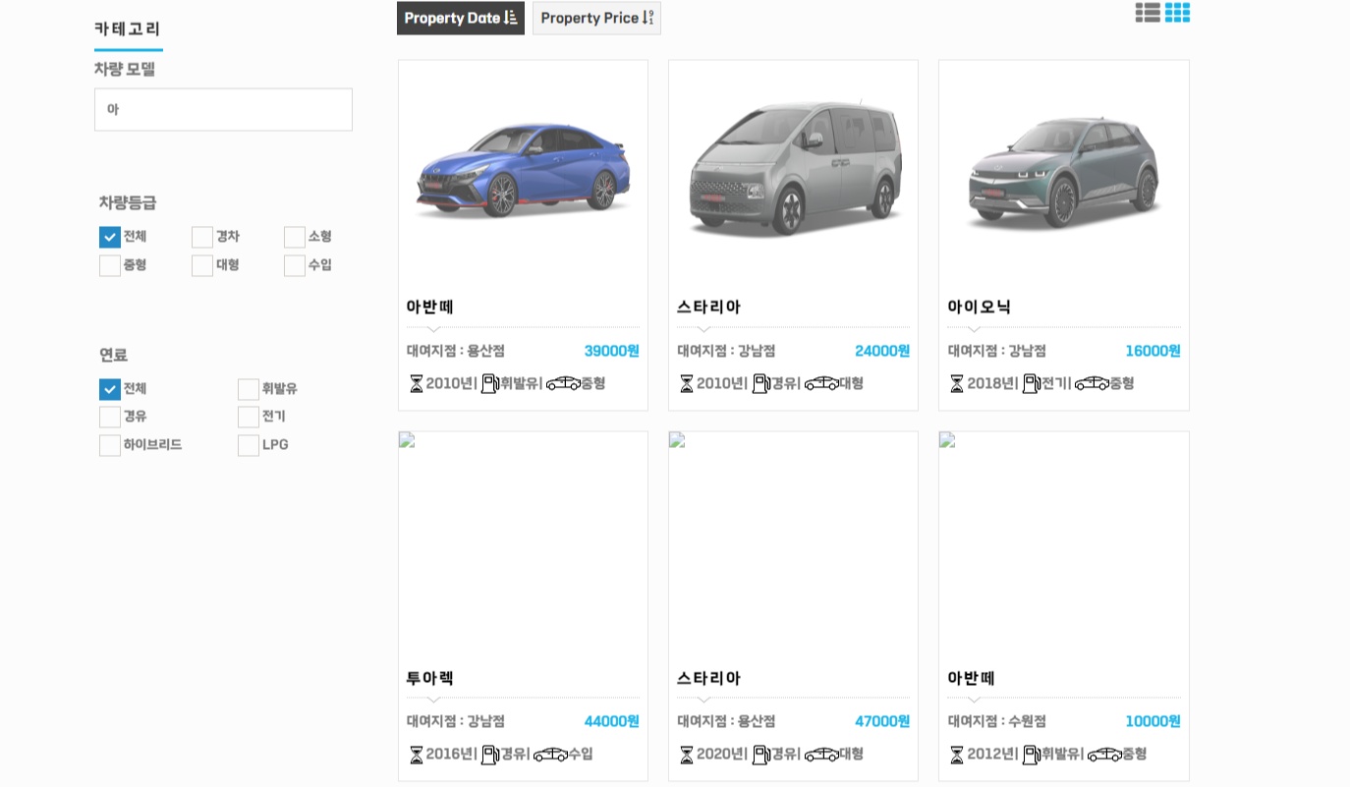Click hourglass year icon on 투아렉 card
Viewport: 1350px width, 787px height.
pos(416,755)
